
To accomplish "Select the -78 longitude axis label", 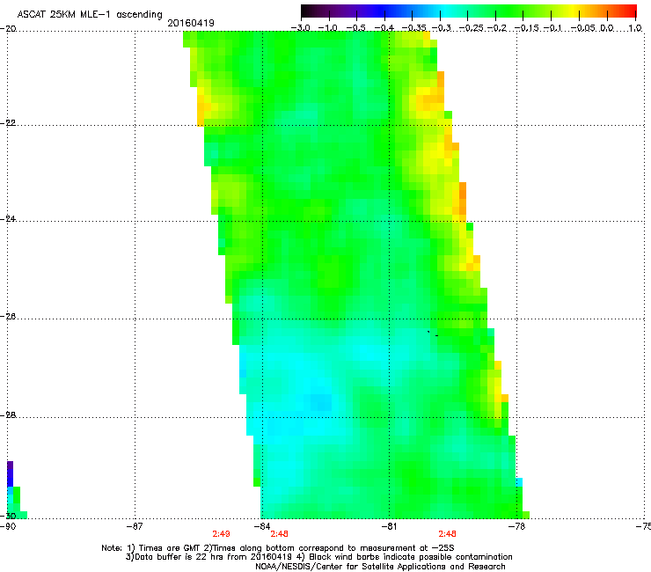I will point(516,526).
